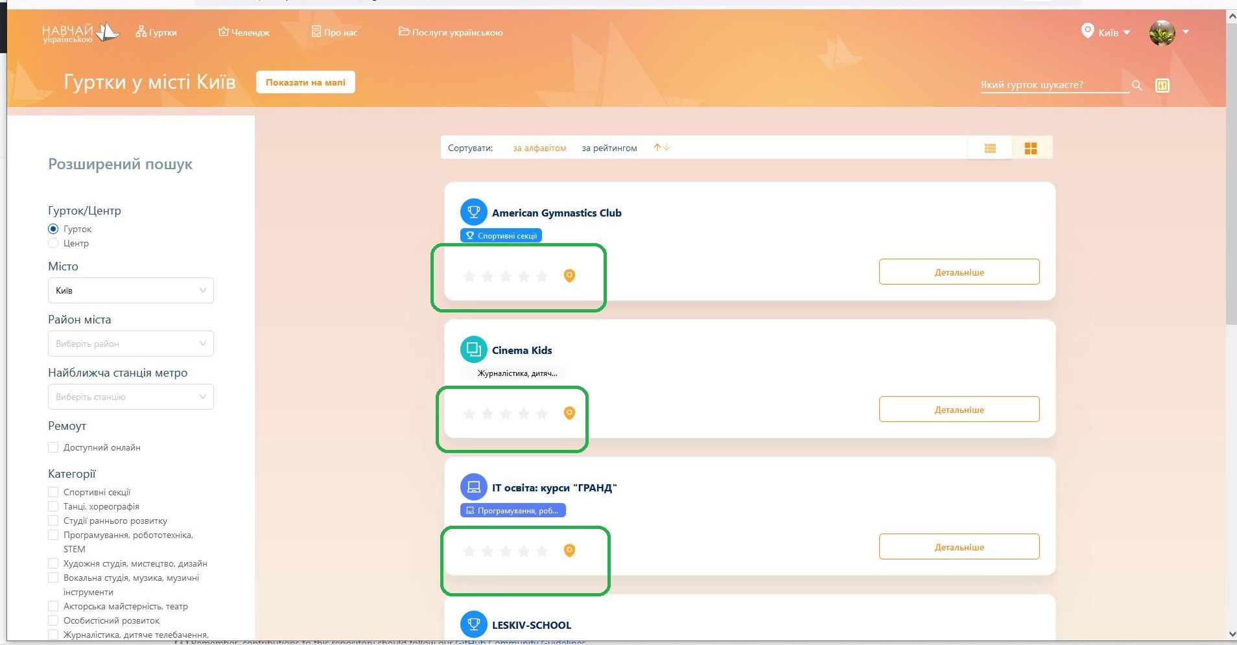Open the Про нас menu item

335,32
